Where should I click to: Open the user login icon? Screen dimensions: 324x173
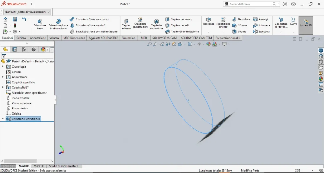[285, 4]
